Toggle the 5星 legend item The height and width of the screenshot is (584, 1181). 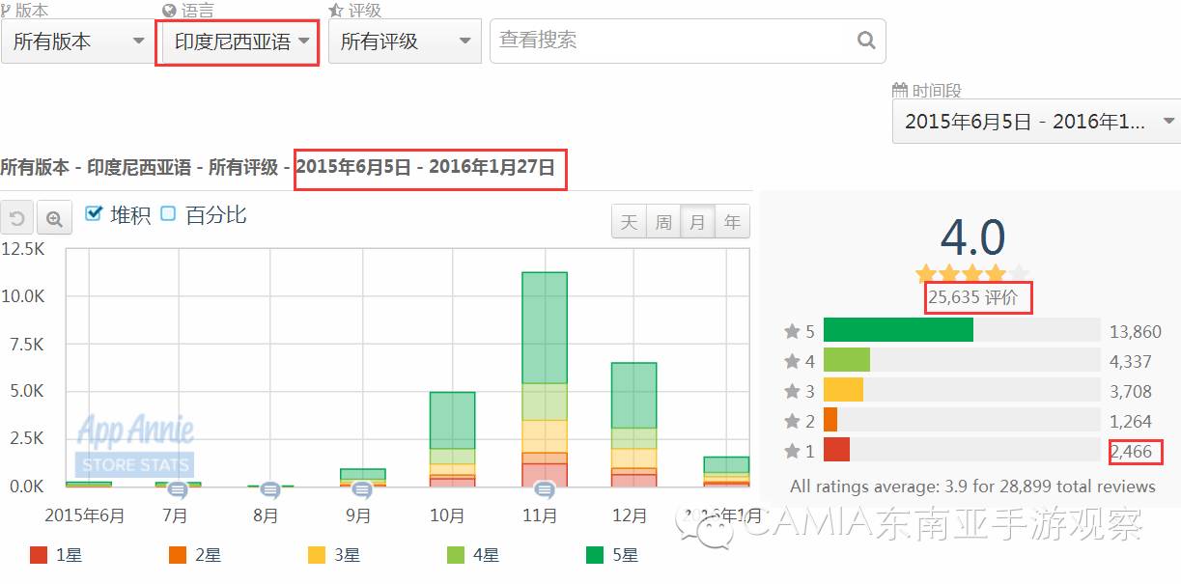coord(613,555)
